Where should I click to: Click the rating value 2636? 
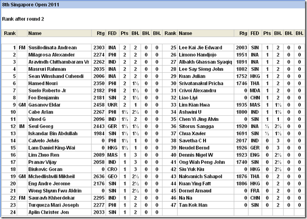[99, 177]
